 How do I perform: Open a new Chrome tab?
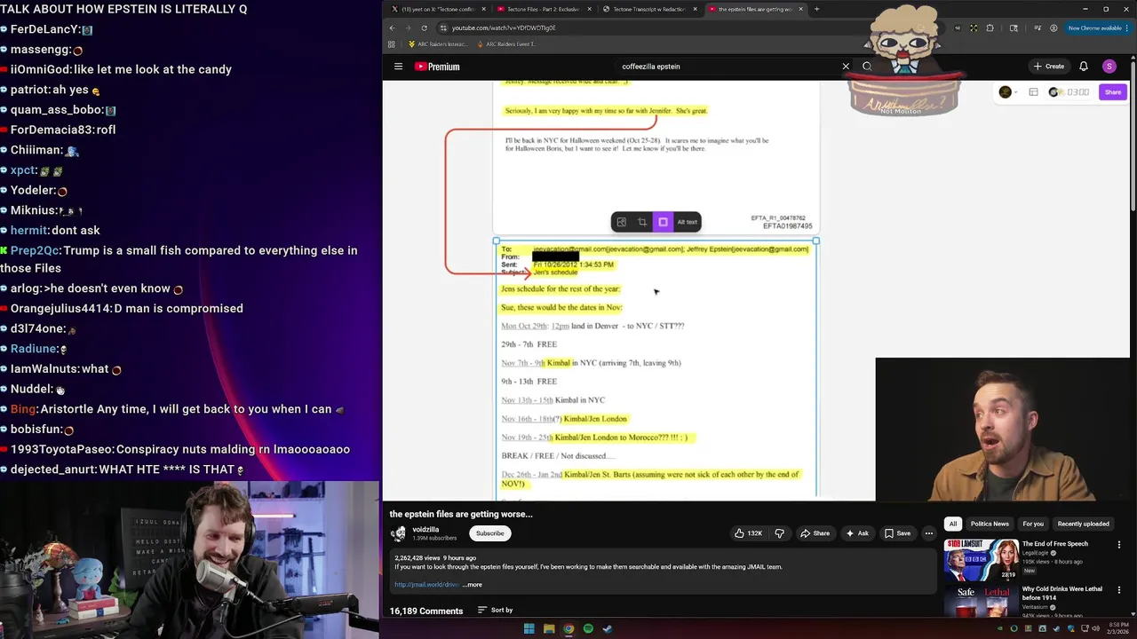pyautogui.click(x=816, y=9)
